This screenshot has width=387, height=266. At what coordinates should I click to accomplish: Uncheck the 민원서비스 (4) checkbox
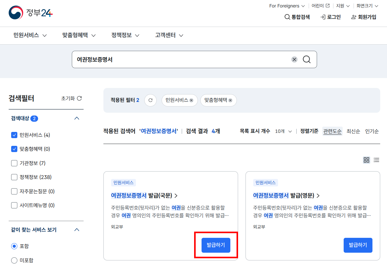(x=14, y=135)
